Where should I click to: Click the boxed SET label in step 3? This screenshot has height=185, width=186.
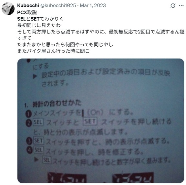tap(38, 141)
